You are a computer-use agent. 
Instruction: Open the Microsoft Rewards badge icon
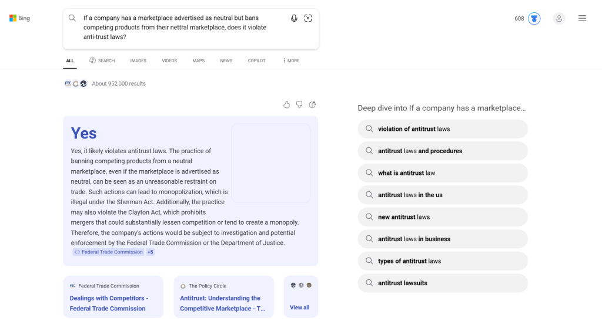[x=534, y=19]
